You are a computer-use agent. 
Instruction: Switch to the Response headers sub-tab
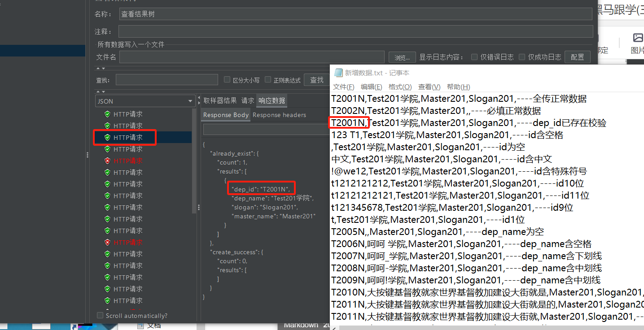[279, 115]
